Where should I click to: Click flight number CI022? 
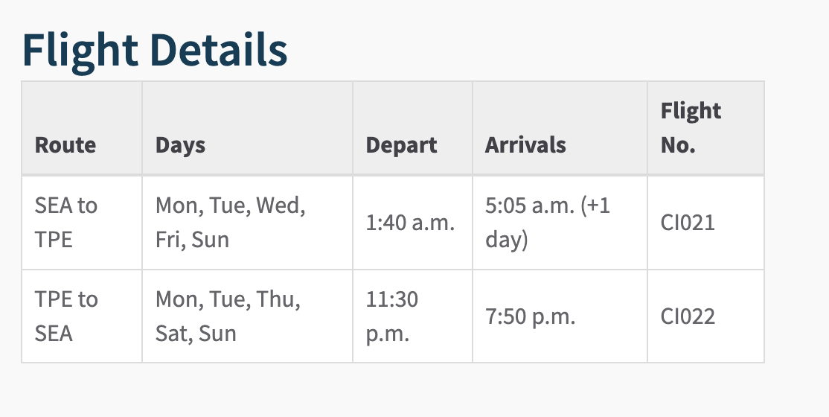688,316
